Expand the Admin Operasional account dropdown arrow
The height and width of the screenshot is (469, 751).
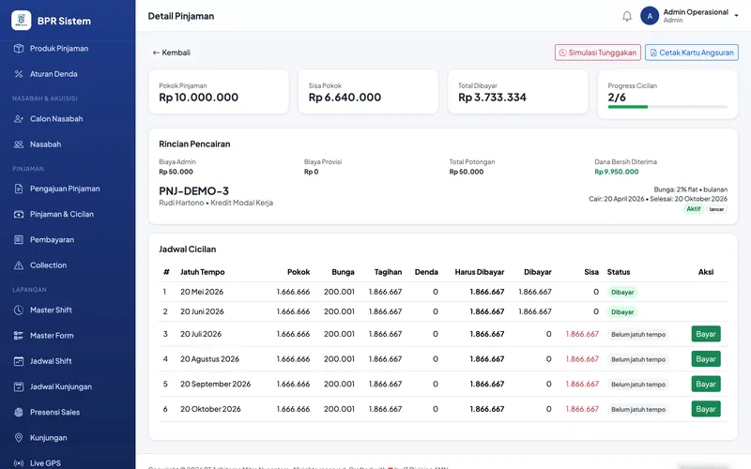click(736, 16)
